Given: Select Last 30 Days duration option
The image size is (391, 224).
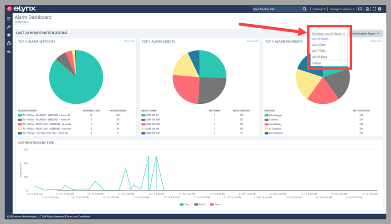Looking at the screenshot, I should pos(319,57).
